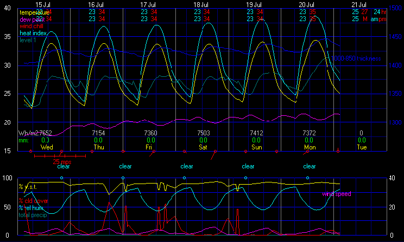404x242 pixels.
Task: Select the "Tue" weekday label
Action: (362, 147)
